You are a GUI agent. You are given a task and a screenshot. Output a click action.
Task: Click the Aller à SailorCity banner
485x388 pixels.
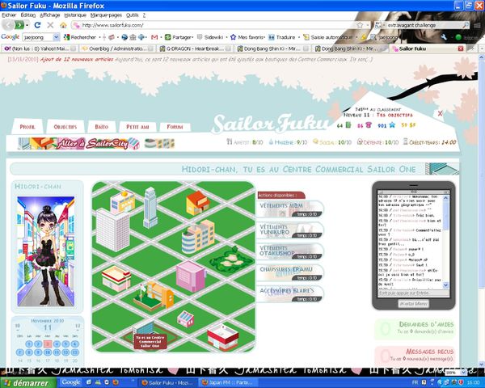click(79, 144)
